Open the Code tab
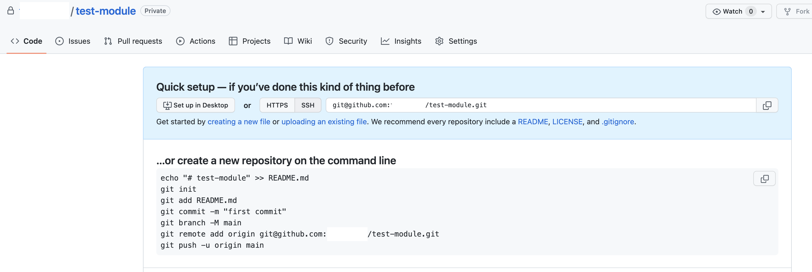The height and width of the screenshot is (272, 812). coord(26,41)
